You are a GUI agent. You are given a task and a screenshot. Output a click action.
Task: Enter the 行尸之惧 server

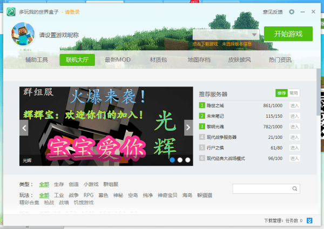click(294, 148)
